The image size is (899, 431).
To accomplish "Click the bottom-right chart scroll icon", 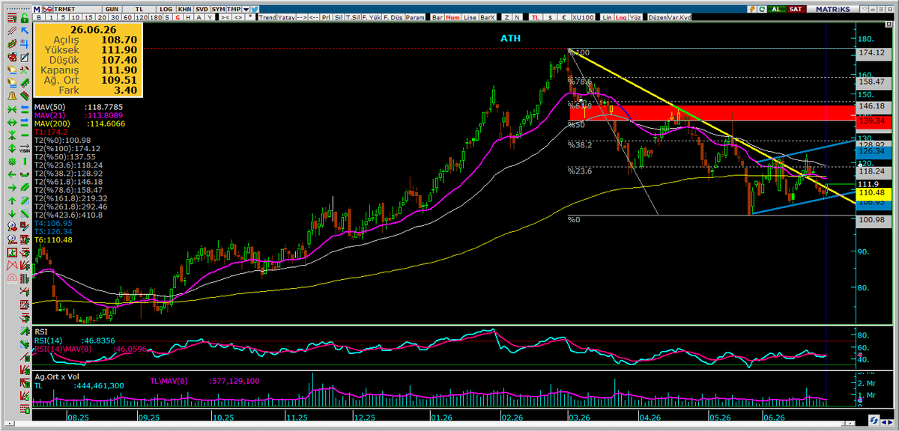I will tap(874, 419).
